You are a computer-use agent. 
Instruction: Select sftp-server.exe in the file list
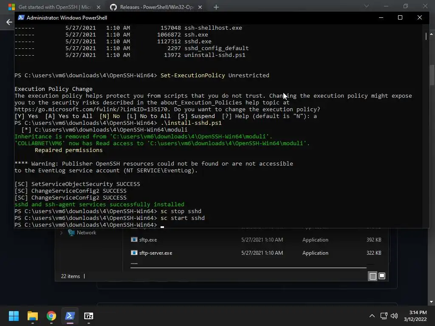point(155,253)
